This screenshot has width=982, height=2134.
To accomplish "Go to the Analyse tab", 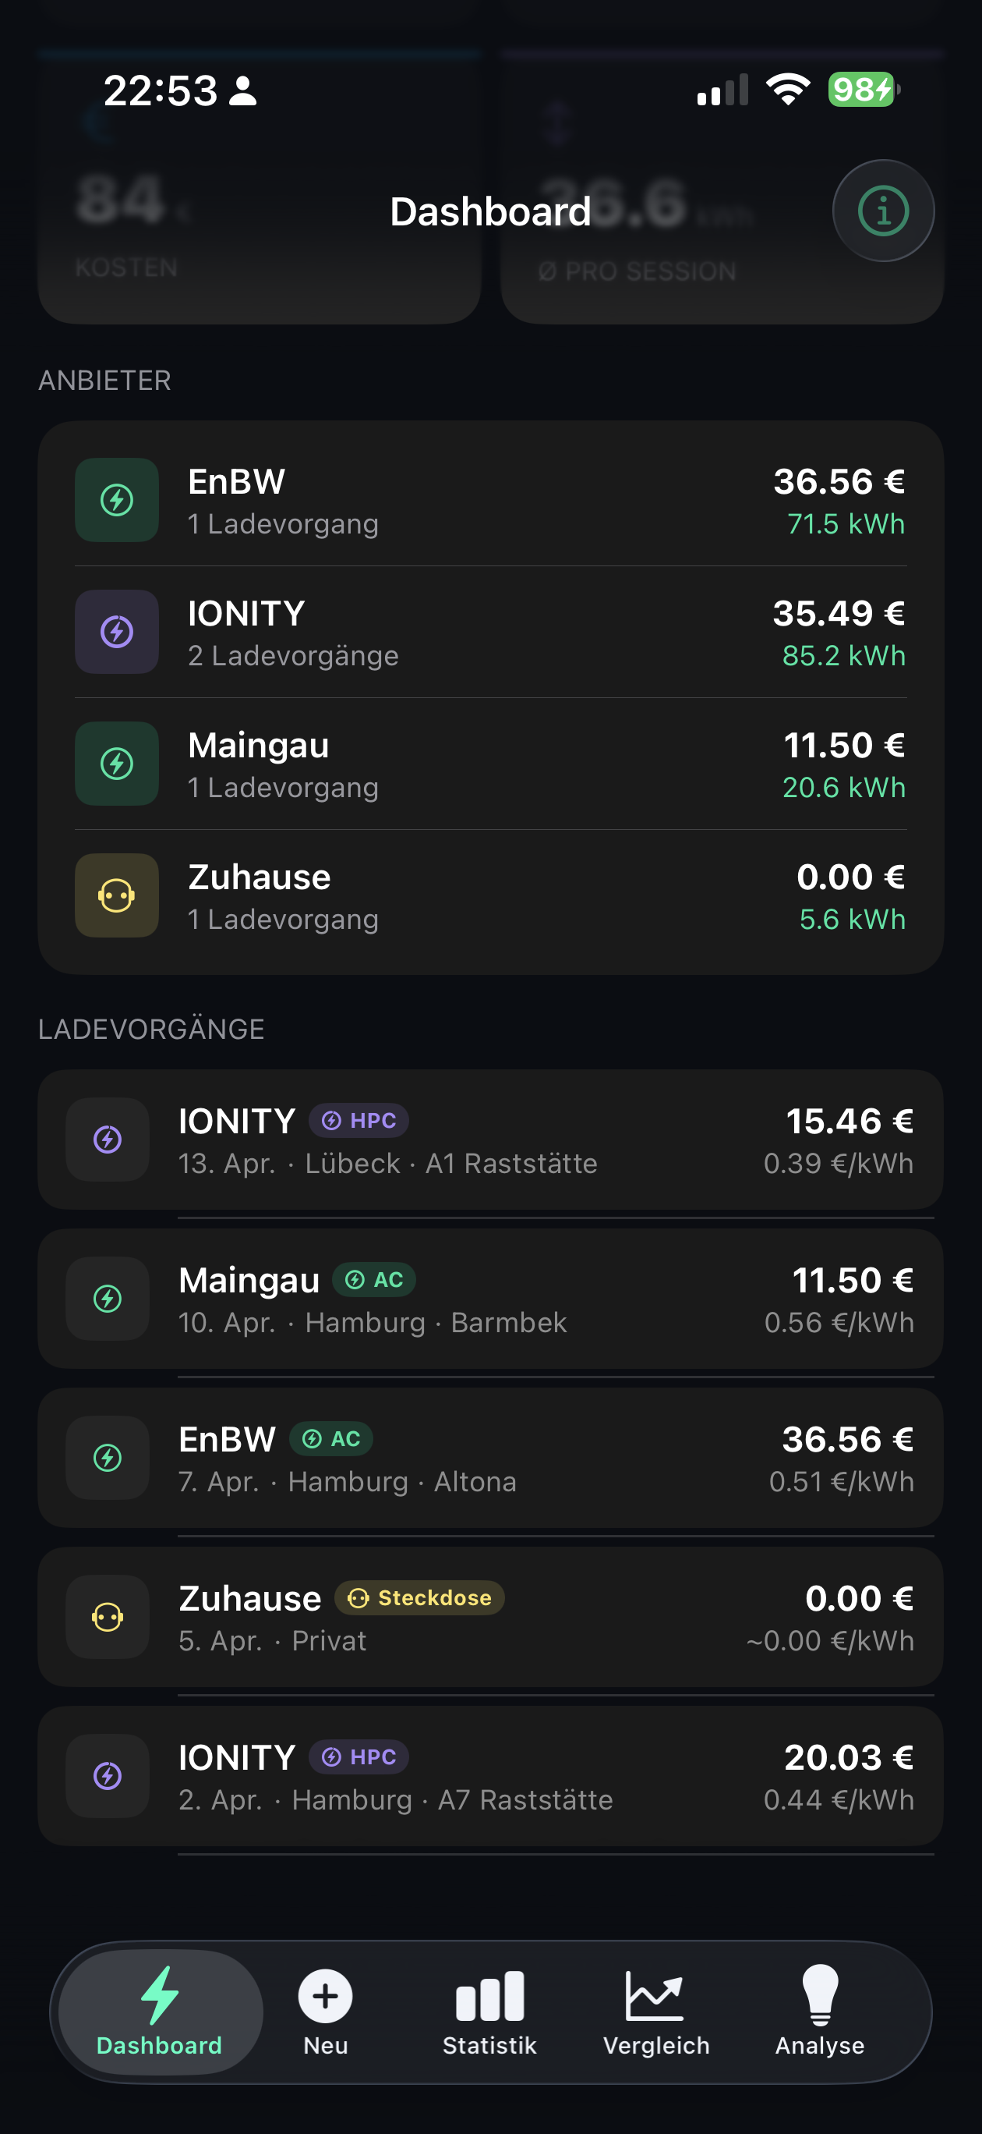I will (x=820, y=2010).
